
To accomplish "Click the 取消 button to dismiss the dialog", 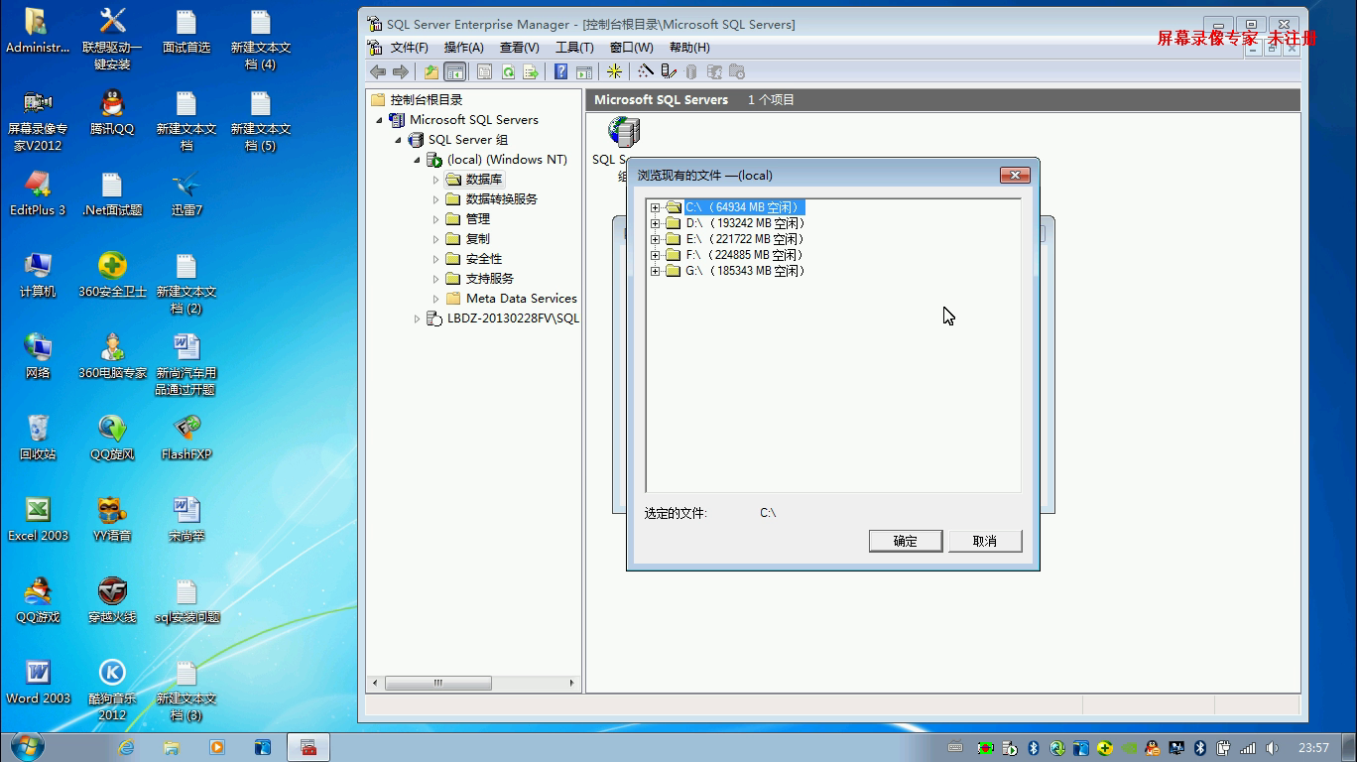I will click(984, 541).
